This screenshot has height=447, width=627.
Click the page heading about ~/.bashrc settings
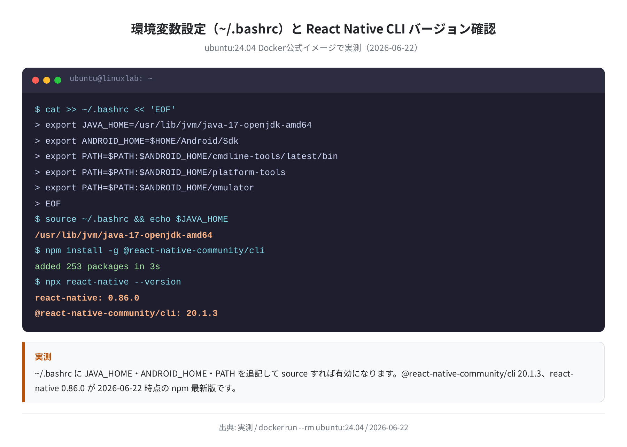(313, 29)
